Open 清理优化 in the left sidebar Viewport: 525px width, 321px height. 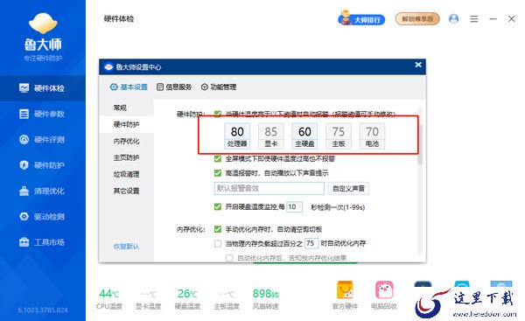(x=43, y=191)
